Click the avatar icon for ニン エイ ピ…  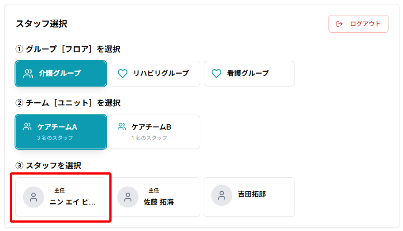click(x=34, y=197)
